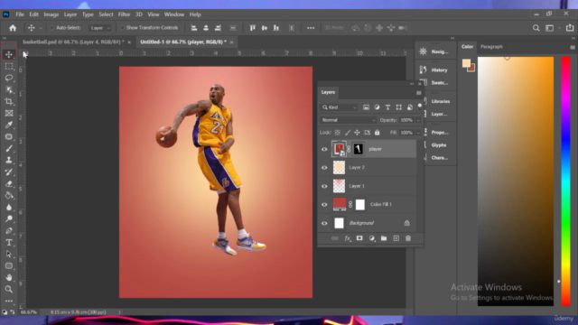Select the Crop tool
Image resolution: width=578 pixels, height=325 pixels.
[9, 102]
